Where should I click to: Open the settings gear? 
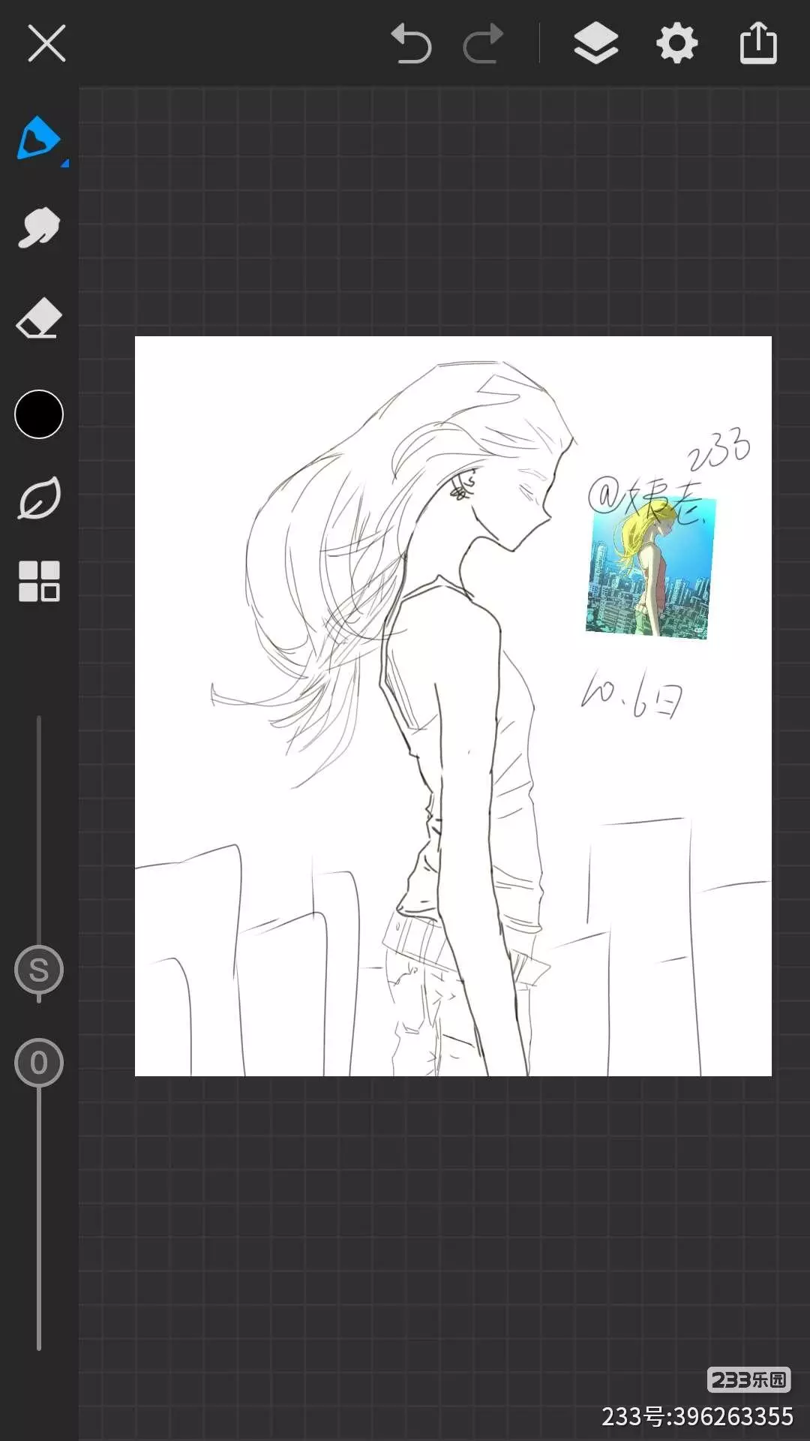(676, 44)
